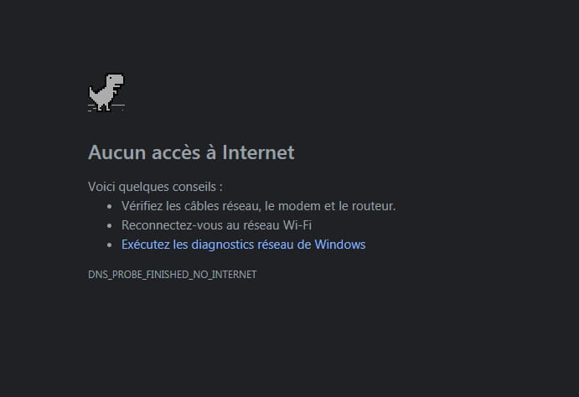Open the Windows network diagnostics link
The width and height of the screenshot is (579, 397).
(243, 245)
